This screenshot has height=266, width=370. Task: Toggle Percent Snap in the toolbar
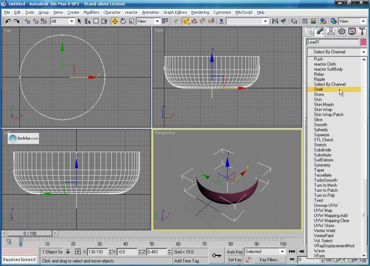[203, 21]
